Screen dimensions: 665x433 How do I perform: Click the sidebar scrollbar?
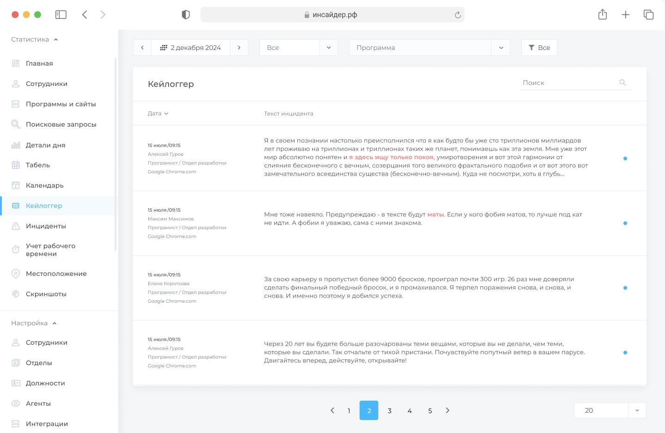tap(115, 154)
